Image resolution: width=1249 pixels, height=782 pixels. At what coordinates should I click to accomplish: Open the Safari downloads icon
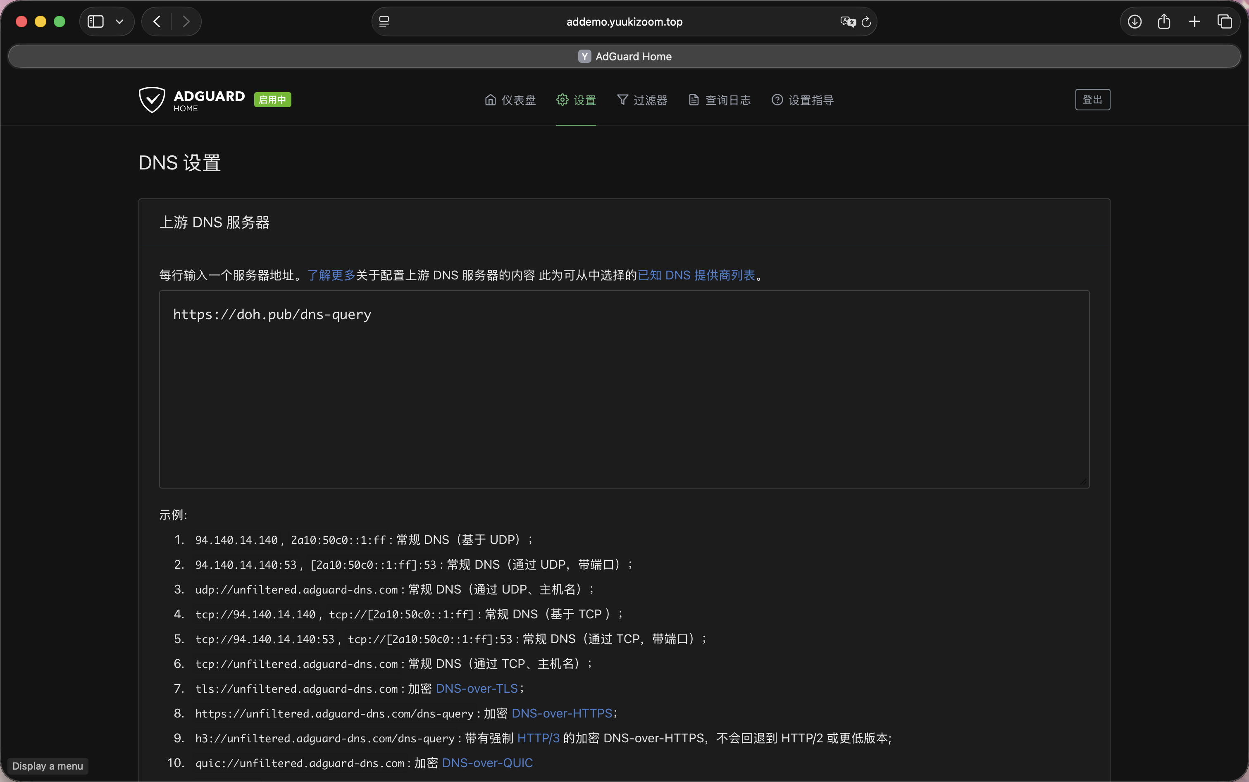pyautogui.click(x=1135, y=21)
